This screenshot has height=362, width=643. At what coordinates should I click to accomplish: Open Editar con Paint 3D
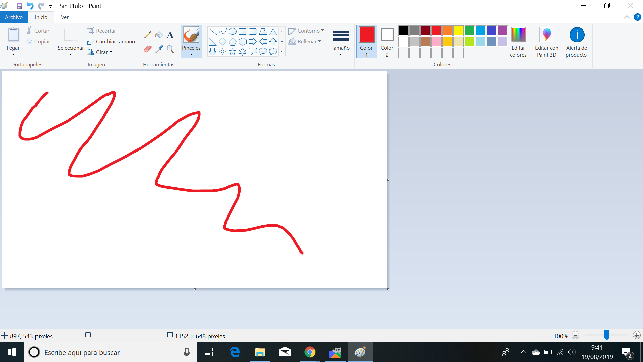pyautogui.click(x=547, y=42)
